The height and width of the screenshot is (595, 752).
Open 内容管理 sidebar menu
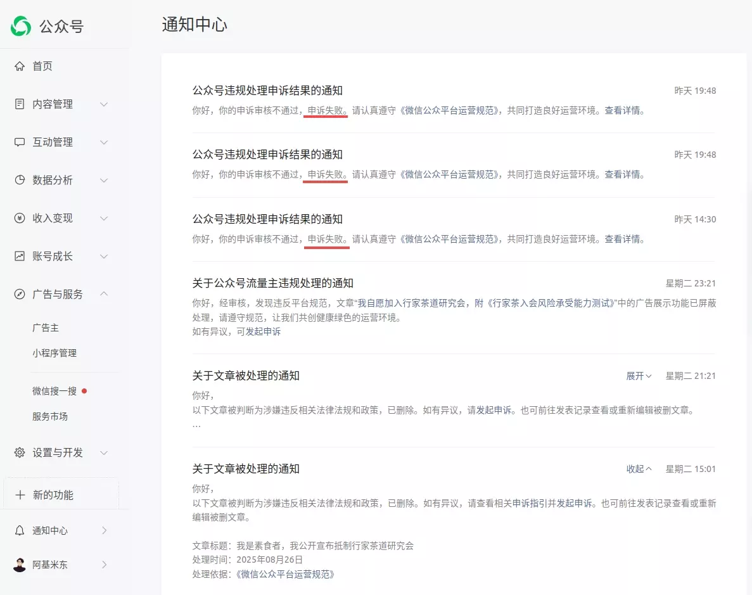point(53,104)
